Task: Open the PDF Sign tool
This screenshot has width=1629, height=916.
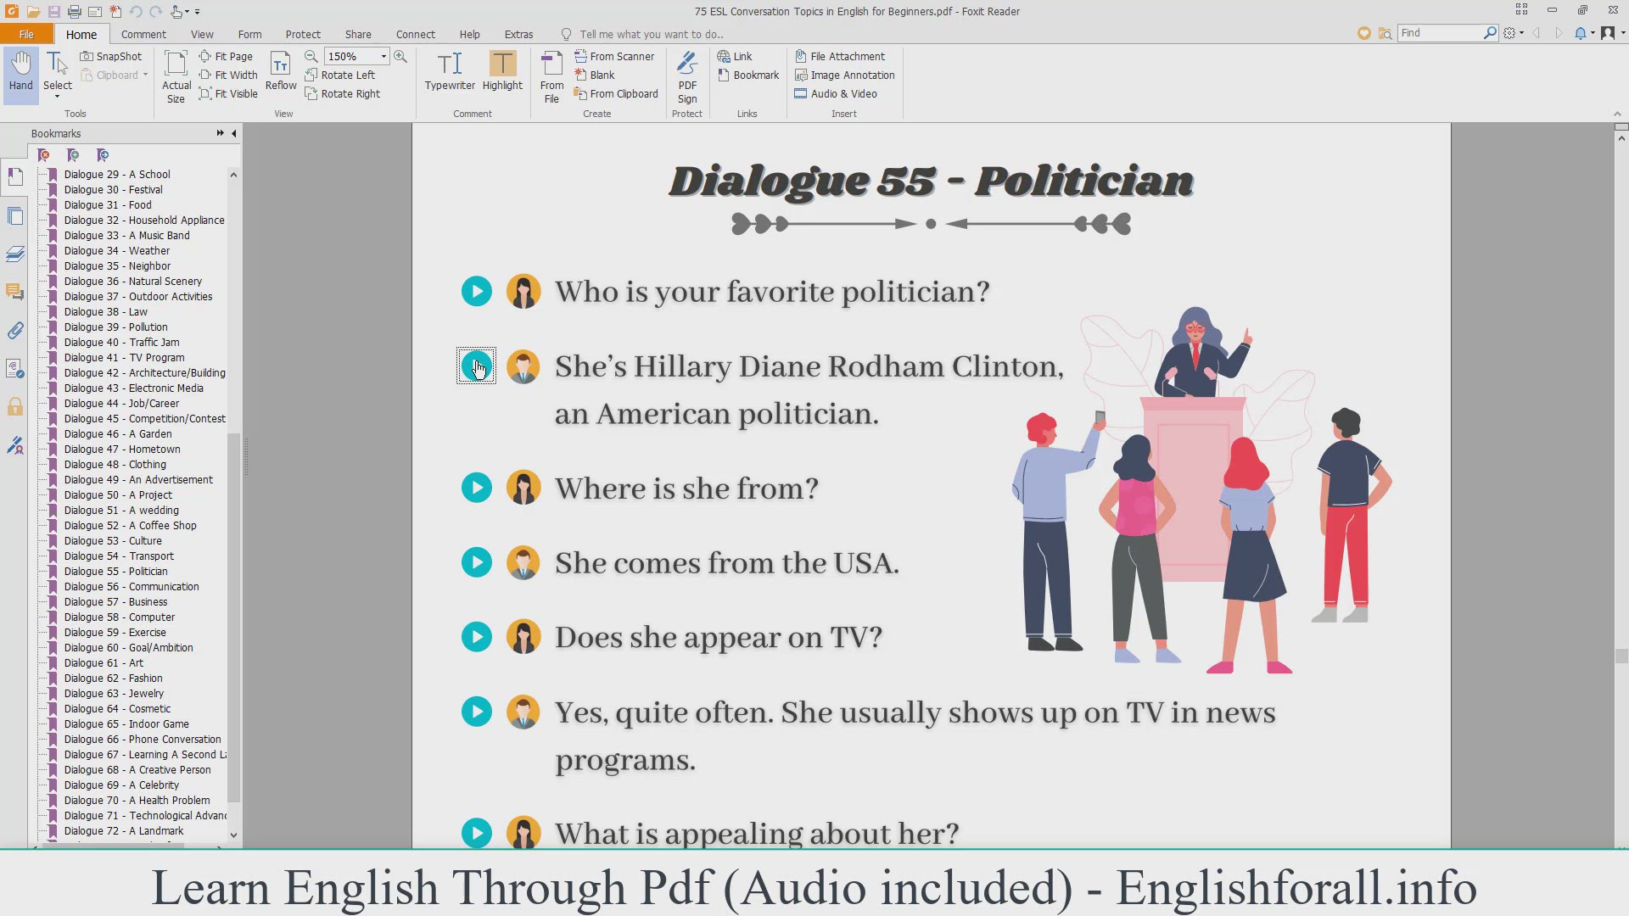Action: [x=687, y=76]
